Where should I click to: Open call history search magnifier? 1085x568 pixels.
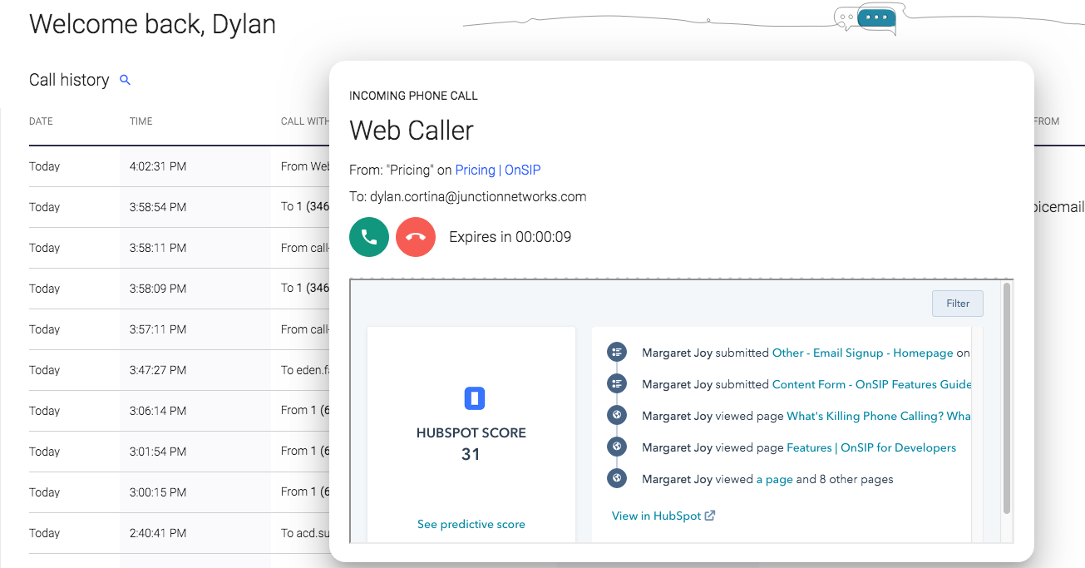point(126,80)
